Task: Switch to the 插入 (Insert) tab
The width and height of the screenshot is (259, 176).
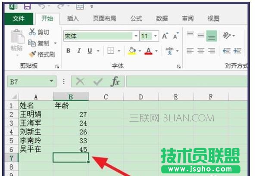Action: (x=73, y=19)
